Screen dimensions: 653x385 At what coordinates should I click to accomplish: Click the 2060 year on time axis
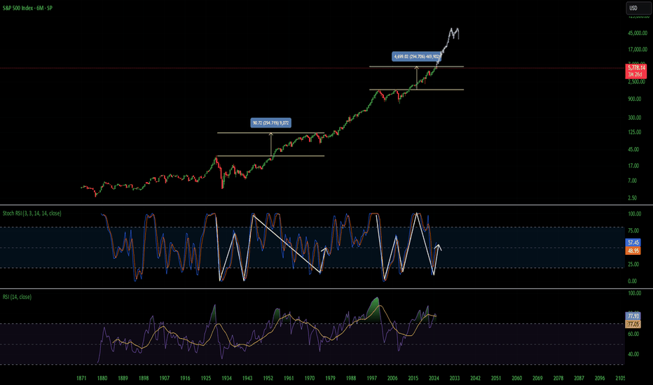517,378
